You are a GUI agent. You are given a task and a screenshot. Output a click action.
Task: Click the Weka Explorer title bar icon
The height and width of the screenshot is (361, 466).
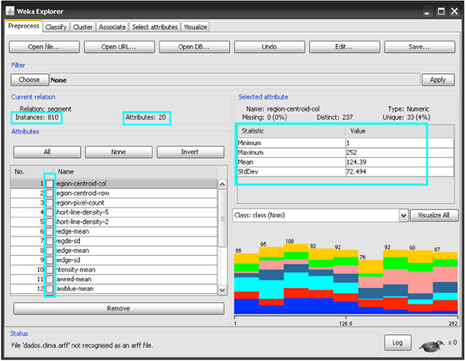tap(10, 12)
